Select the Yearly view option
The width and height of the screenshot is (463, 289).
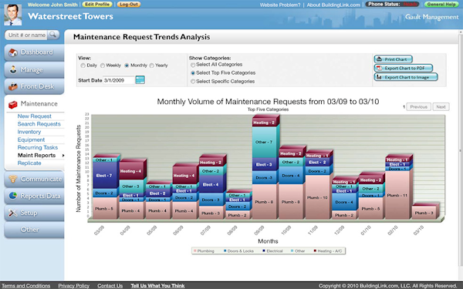pyautogui.click(x=152, y=66)
